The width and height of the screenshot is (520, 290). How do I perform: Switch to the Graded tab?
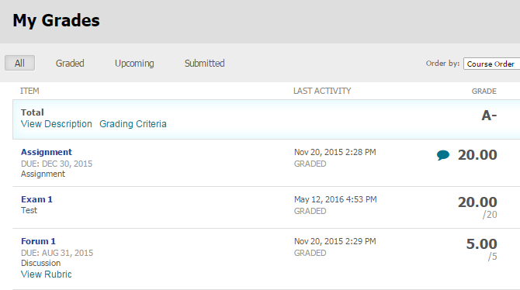[70, 63]
